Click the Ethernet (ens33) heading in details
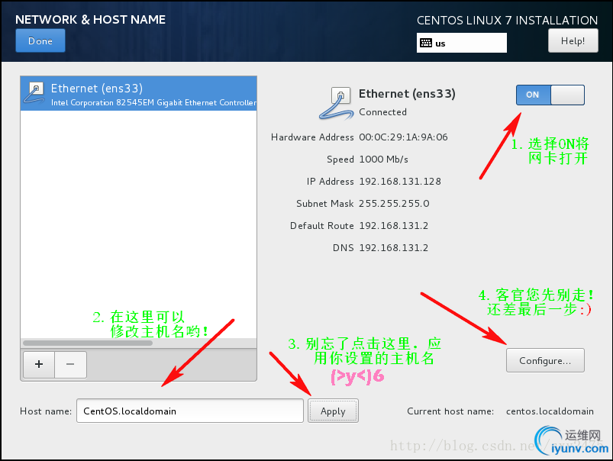This screenshot has width=613, height=461. [407, 94]
